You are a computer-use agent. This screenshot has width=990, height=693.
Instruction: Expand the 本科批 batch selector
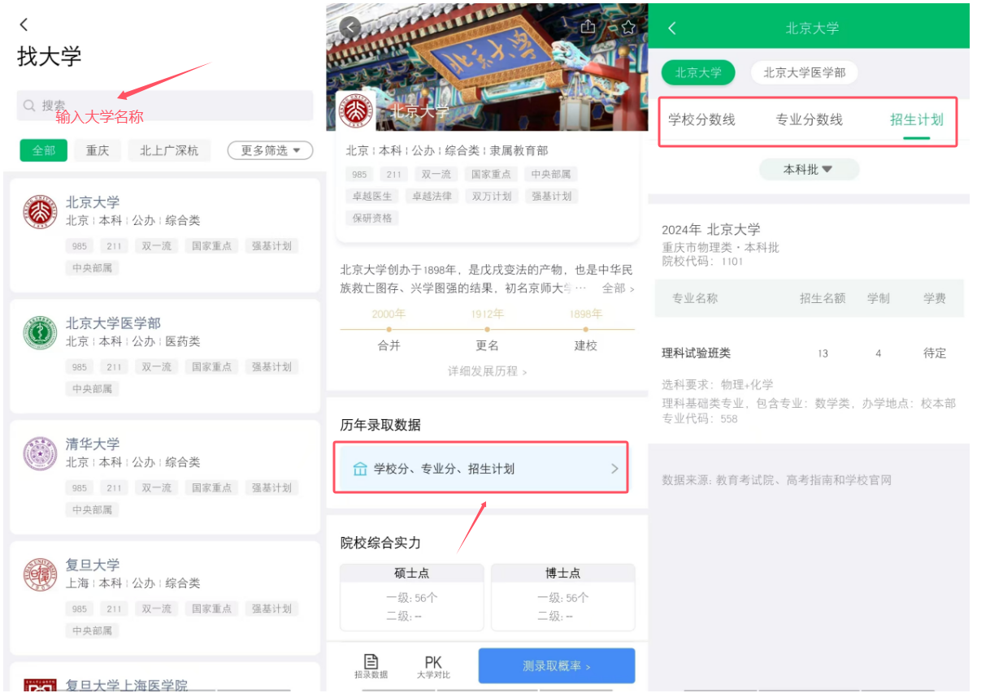(809, 169)
